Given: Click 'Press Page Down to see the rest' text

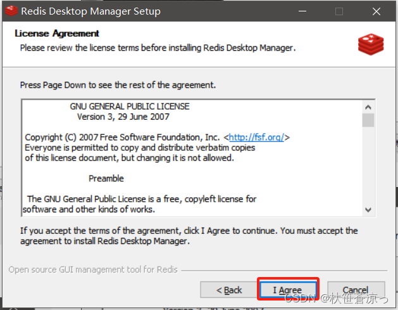Looking at the screenshot, I should point(118,85).
